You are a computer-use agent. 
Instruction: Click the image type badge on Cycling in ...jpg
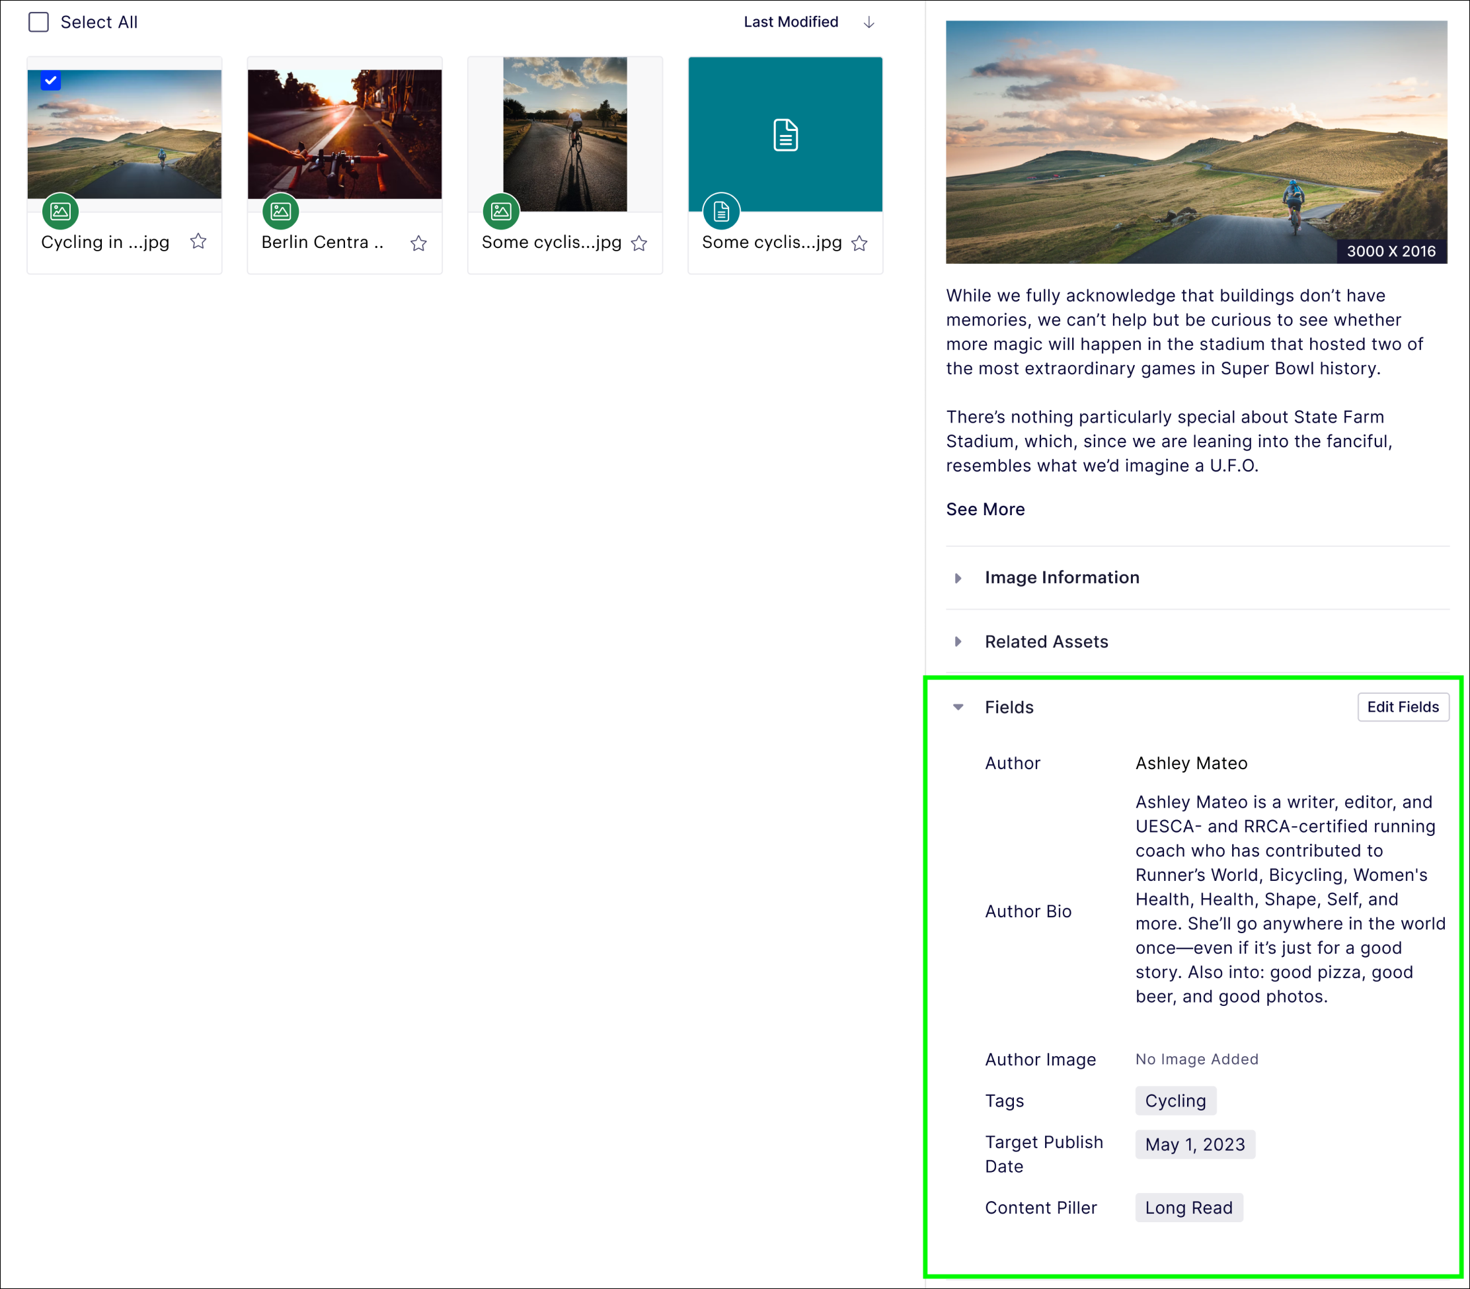tap(60, 211)
